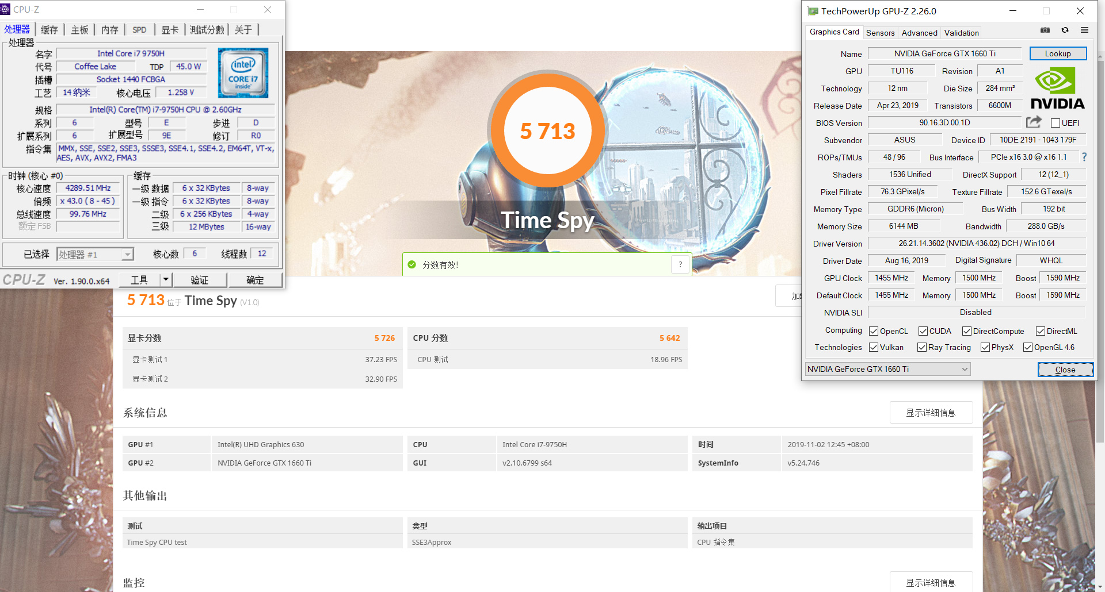Click the Lookup button in GPU-Z

tap(1058, 53)
